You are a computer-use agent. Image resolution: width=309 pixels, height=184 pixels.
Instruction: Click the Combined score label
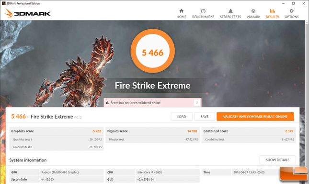click(x=216, y=131)
